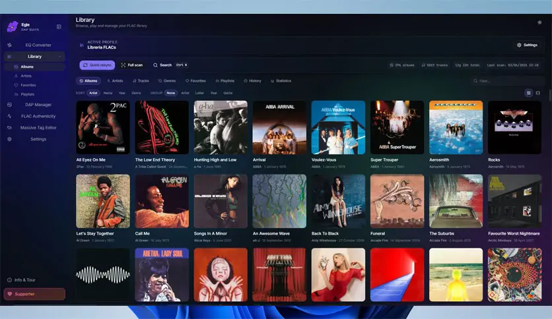Open DAP Manager from the sidebar
552x319 pixels.
pos(34,105)
